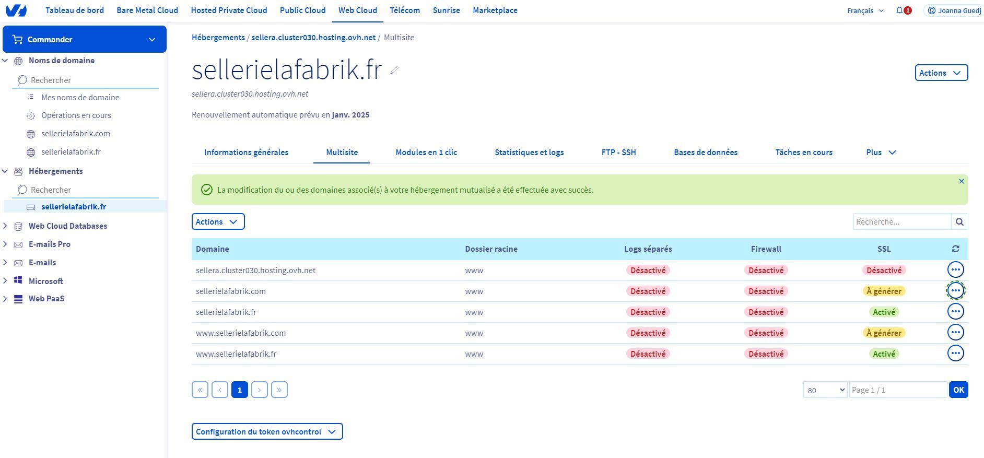This screenshot has width=984, height=458.
Task: Open the three-dot menu for sellerielafabrik.com row
Action: pyautogui.click(x=955, y=291)
